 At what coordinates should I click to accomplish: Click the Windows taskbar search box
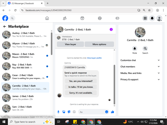31,122
